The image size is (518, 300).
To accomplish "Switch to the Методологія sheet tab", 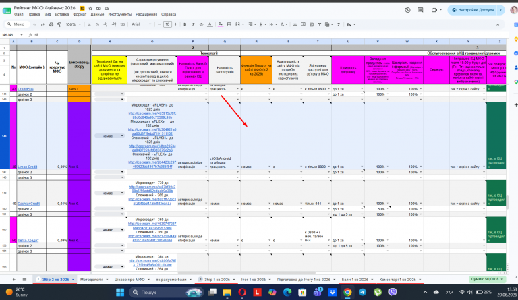I will (92, 280).
